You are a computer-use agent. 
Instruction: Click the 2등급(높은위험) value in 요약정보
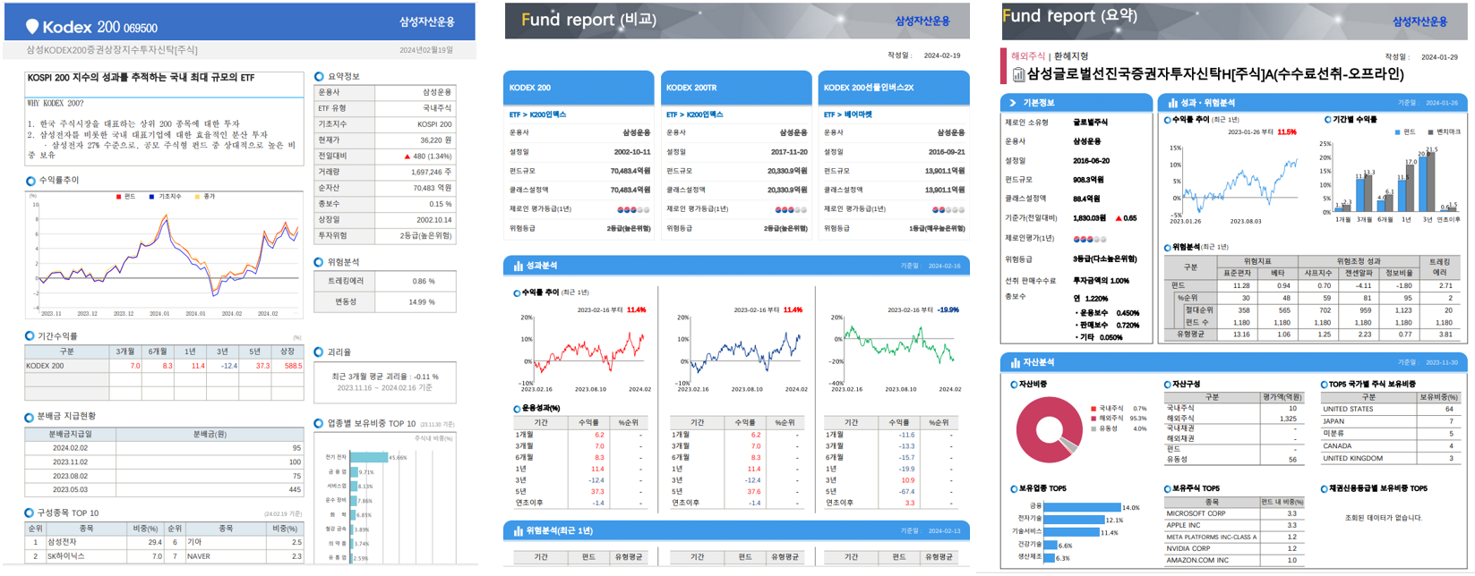tap(425, 236)
